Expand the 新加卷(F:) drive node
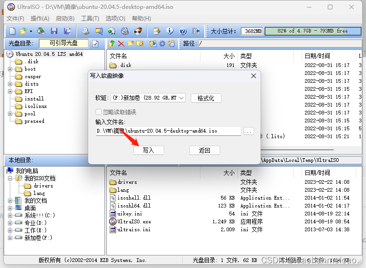The height and width of the screenshot is (268, 366). 10,238
